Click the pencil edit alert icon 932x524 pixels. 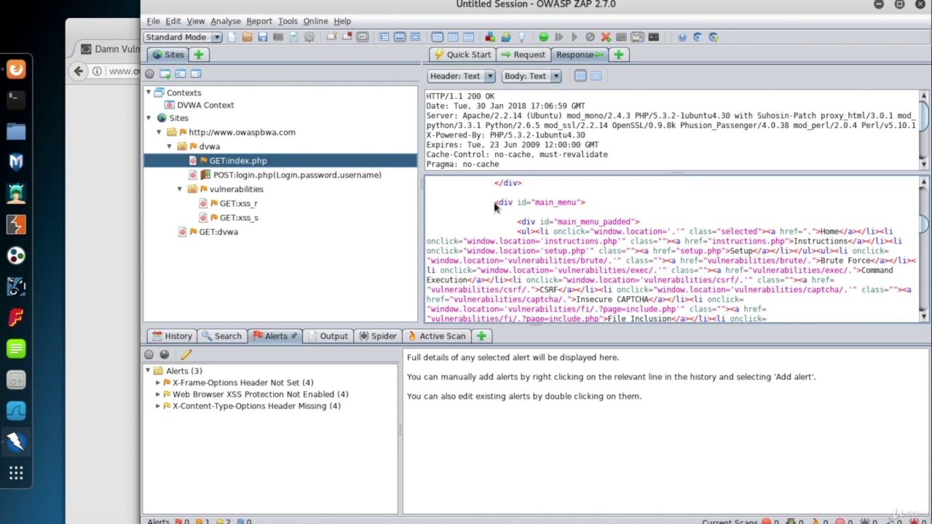point(186,354)
